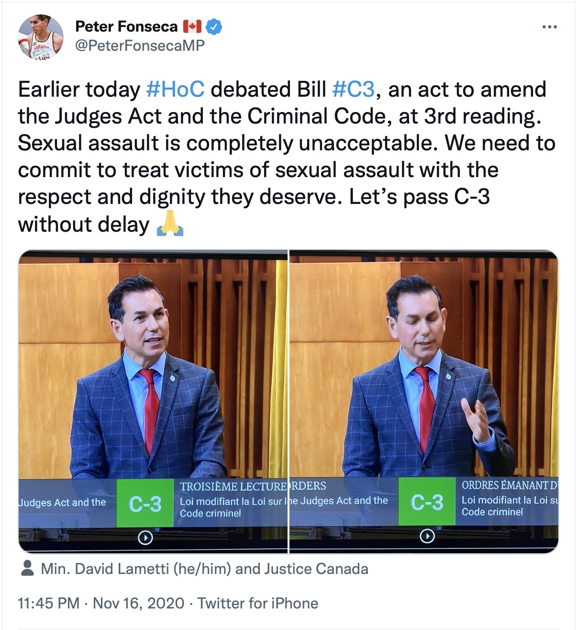Follow the #HoC hashtag link
The image size is (577, 630).
[x=175, y=90]
